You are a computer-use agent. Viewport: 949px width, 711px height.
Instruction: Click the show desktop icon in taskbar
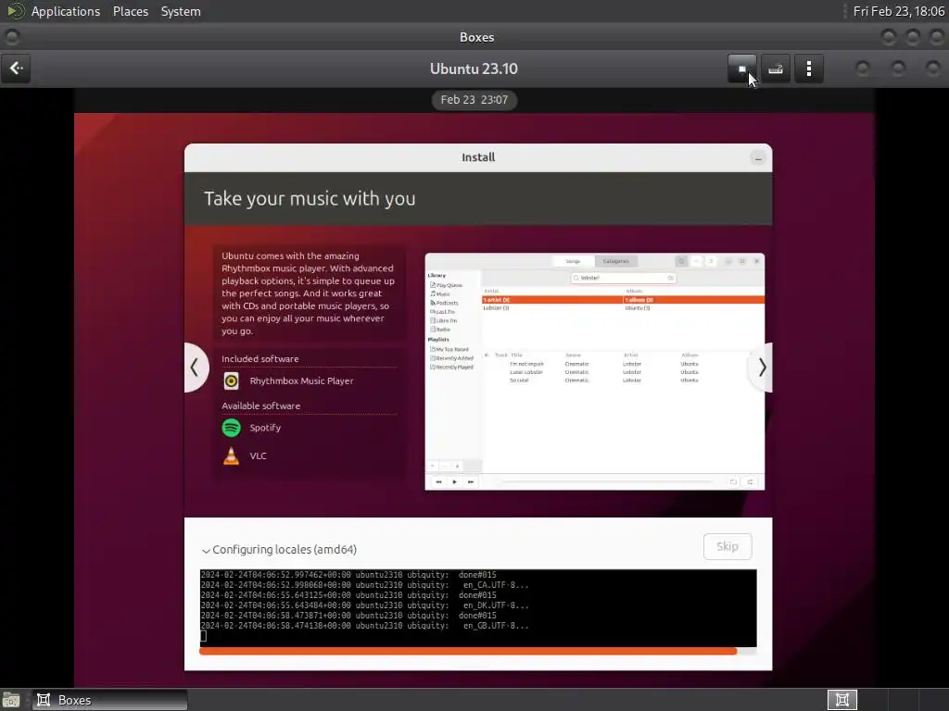pyautogui.click(x=11, y=700)
